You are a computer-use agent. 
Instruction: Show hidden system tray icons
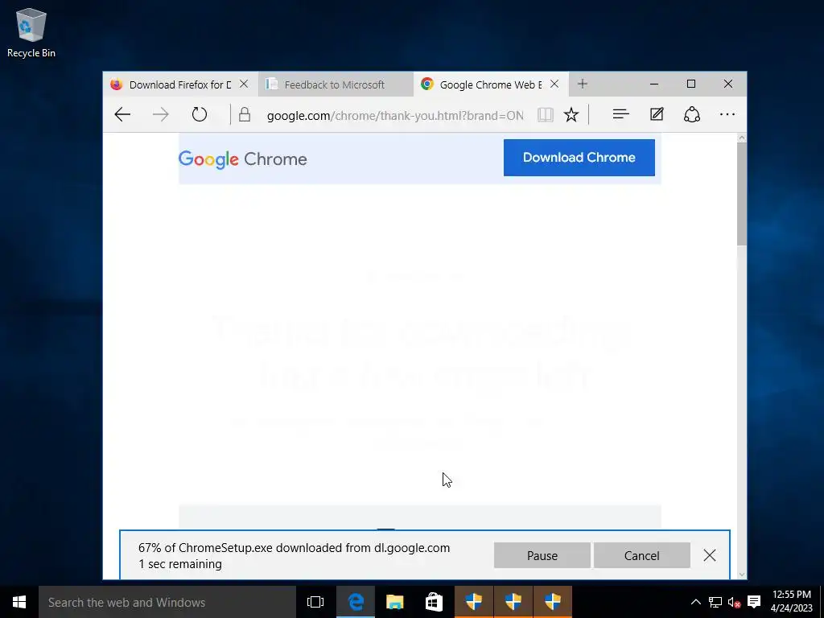[695, 602]
